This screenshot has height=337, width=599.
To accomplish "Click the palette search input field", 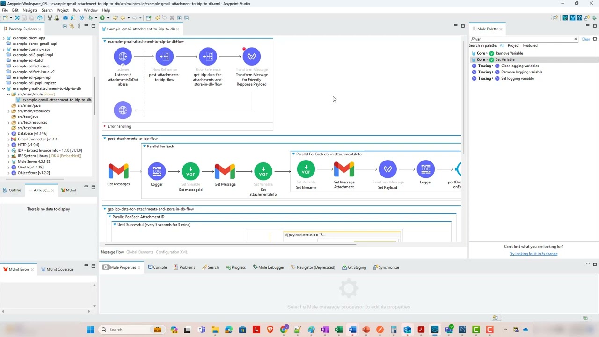I will coord(523,39).
